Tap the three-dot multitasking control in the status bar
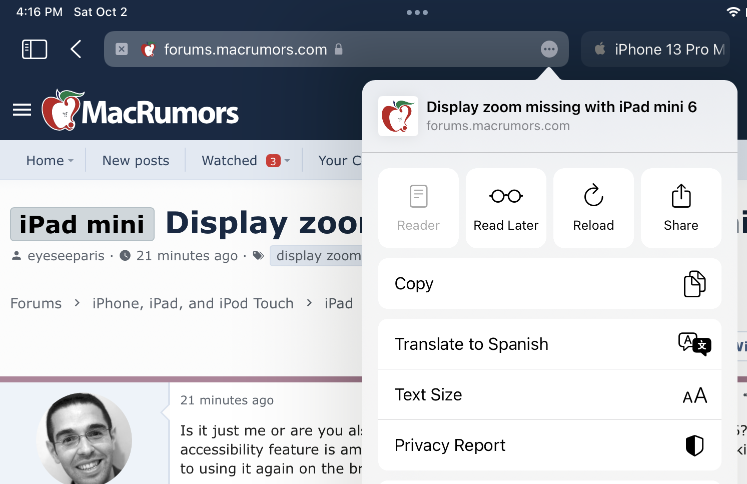Viewport: 747px width, 484px height. coord(417,13)
